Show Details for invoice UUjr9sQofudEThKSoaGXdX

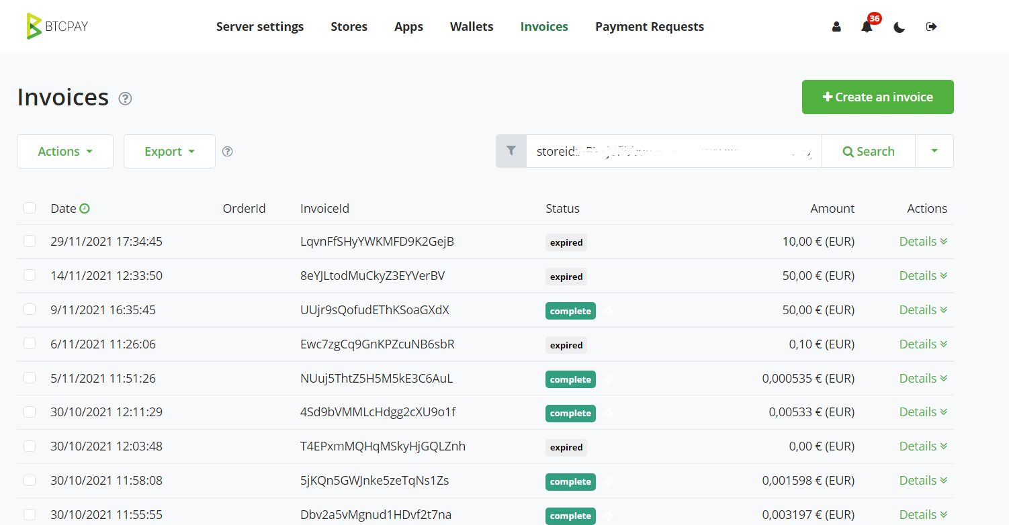(924, 309)
